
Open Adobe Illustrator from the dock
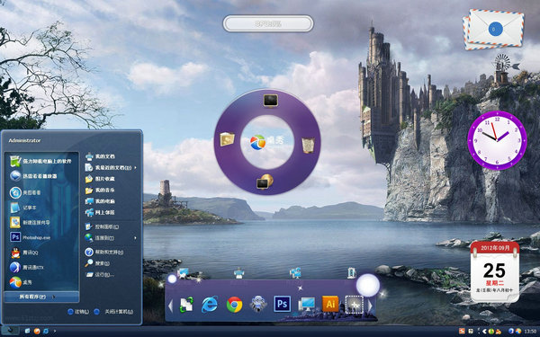[330, 304]
